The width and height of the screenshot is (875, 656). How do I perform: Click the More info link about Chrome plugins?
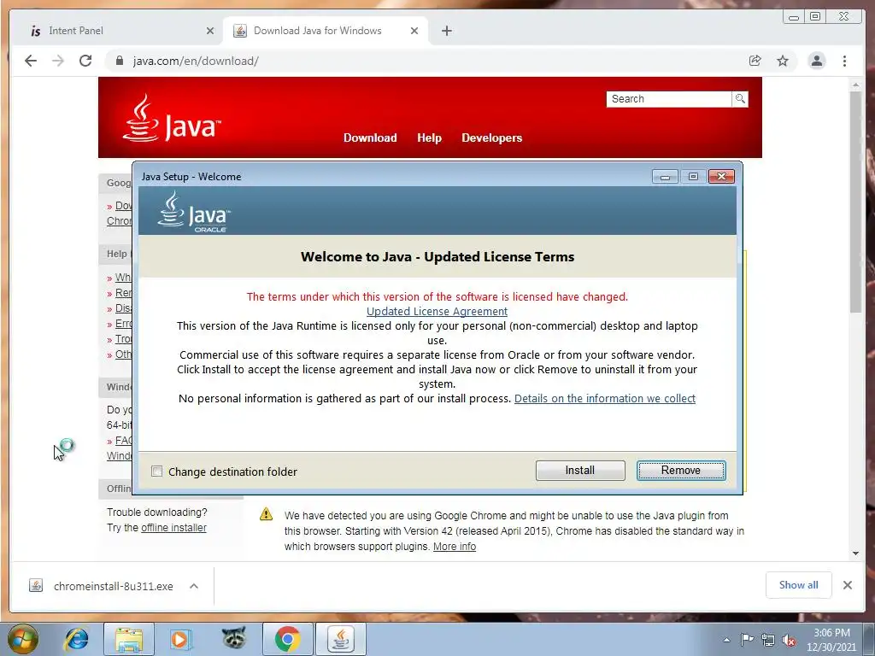455,547
